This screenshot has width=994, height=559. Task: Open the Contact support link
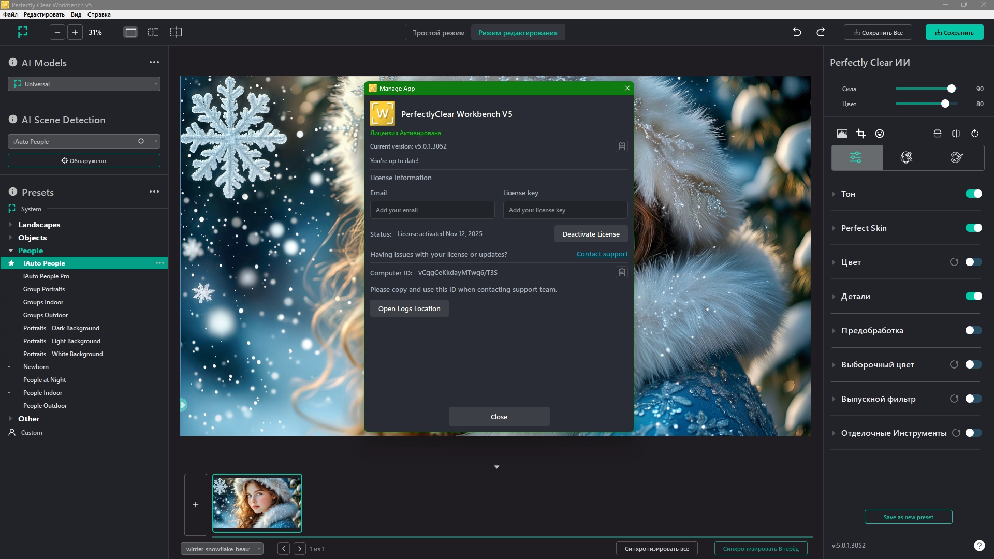click(x=602, y=254)
